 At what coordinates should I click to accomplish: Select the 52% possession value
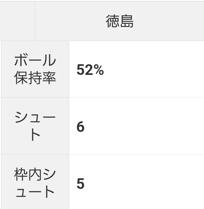[x=90, y=71]
